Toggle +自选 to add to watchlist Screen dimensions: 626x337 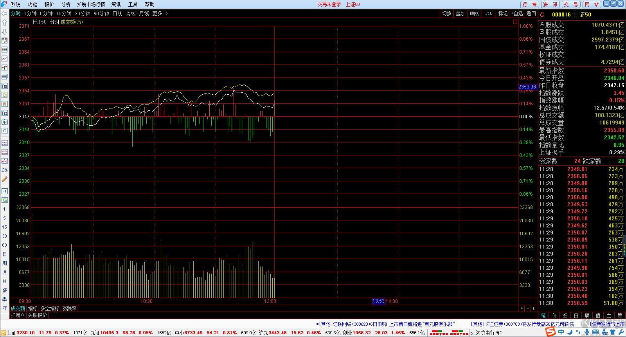coord(517,14)
